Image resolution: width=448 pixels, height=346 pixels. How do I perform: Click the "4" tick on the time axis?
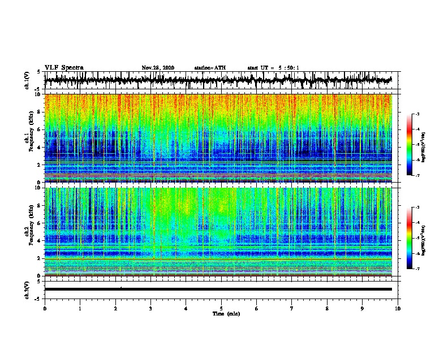click(186, 309)
